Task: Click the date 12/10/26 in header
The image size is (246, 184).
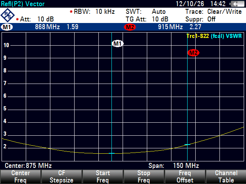Action: pyautogui.click(x=190, y=4)
